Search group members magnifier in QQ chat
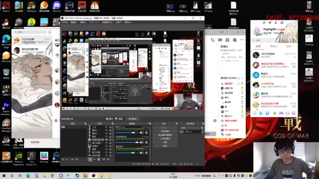 242,78
